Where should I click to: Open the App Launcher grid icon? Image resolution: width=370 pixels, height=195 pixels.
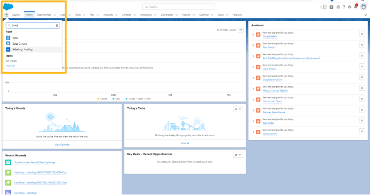pos(6,15)
